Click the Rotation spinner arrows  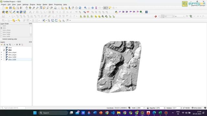click(x=181, y=108)
